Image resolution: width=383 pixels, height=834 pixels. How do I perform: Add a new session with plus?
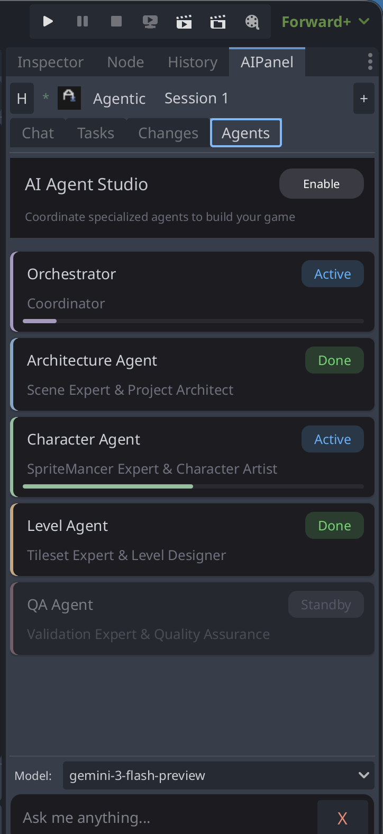point(364,99)
